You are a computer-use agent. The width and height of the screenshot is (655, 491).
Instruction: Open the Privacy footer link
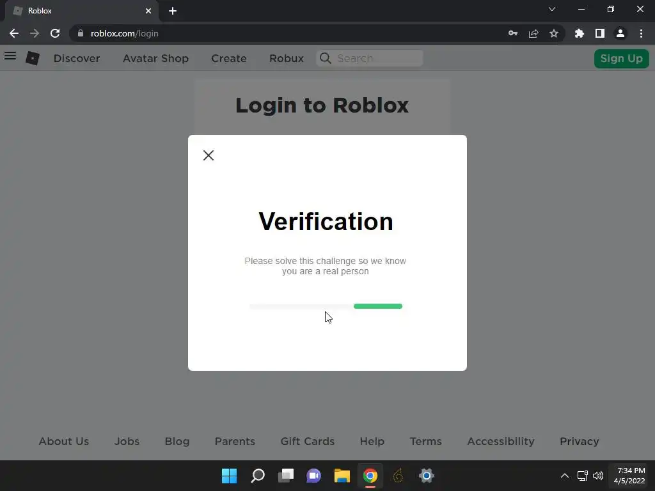point(580,441)
